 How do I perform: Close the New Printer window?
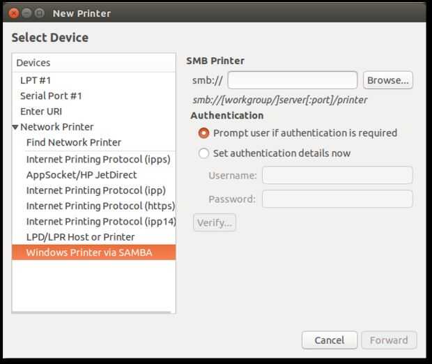pos(15,13)
